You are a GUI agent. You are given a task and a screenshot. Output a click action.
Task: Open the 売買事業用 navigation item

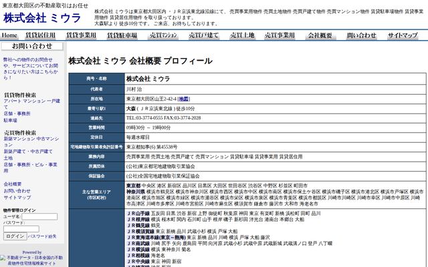(280, 35)
